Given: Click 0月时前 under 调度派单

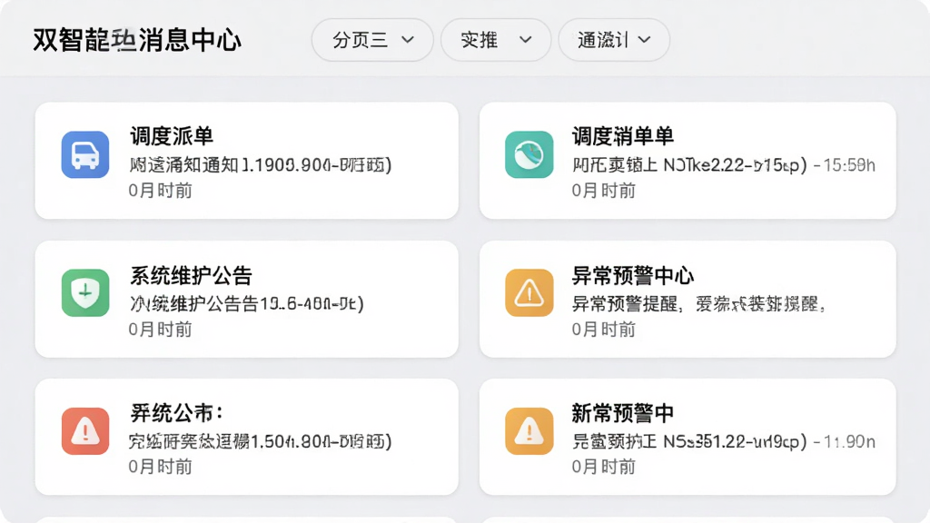Looking at the screenshot, I should coord(160,191).
